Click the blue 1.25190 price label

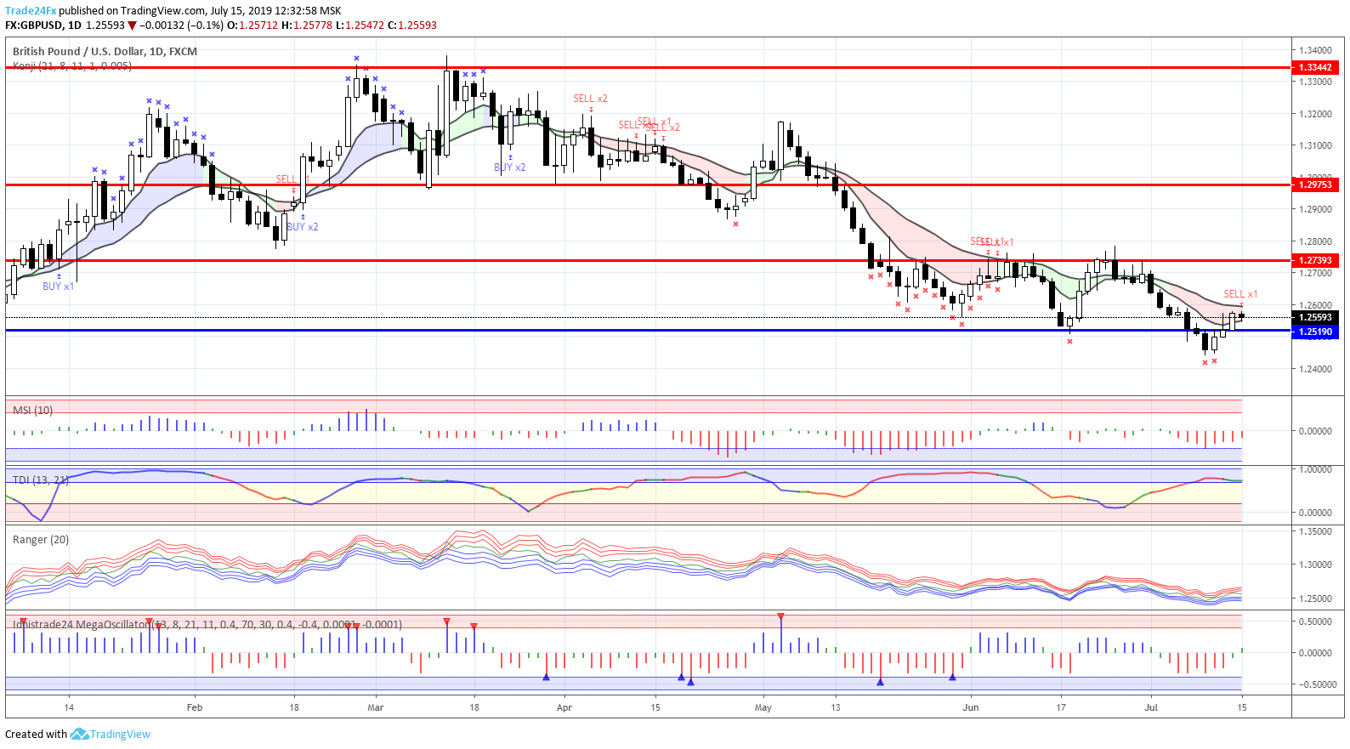point(1315,332)
